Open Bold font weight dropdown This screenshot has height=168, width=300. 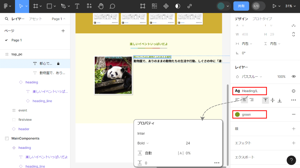[143, 143]
